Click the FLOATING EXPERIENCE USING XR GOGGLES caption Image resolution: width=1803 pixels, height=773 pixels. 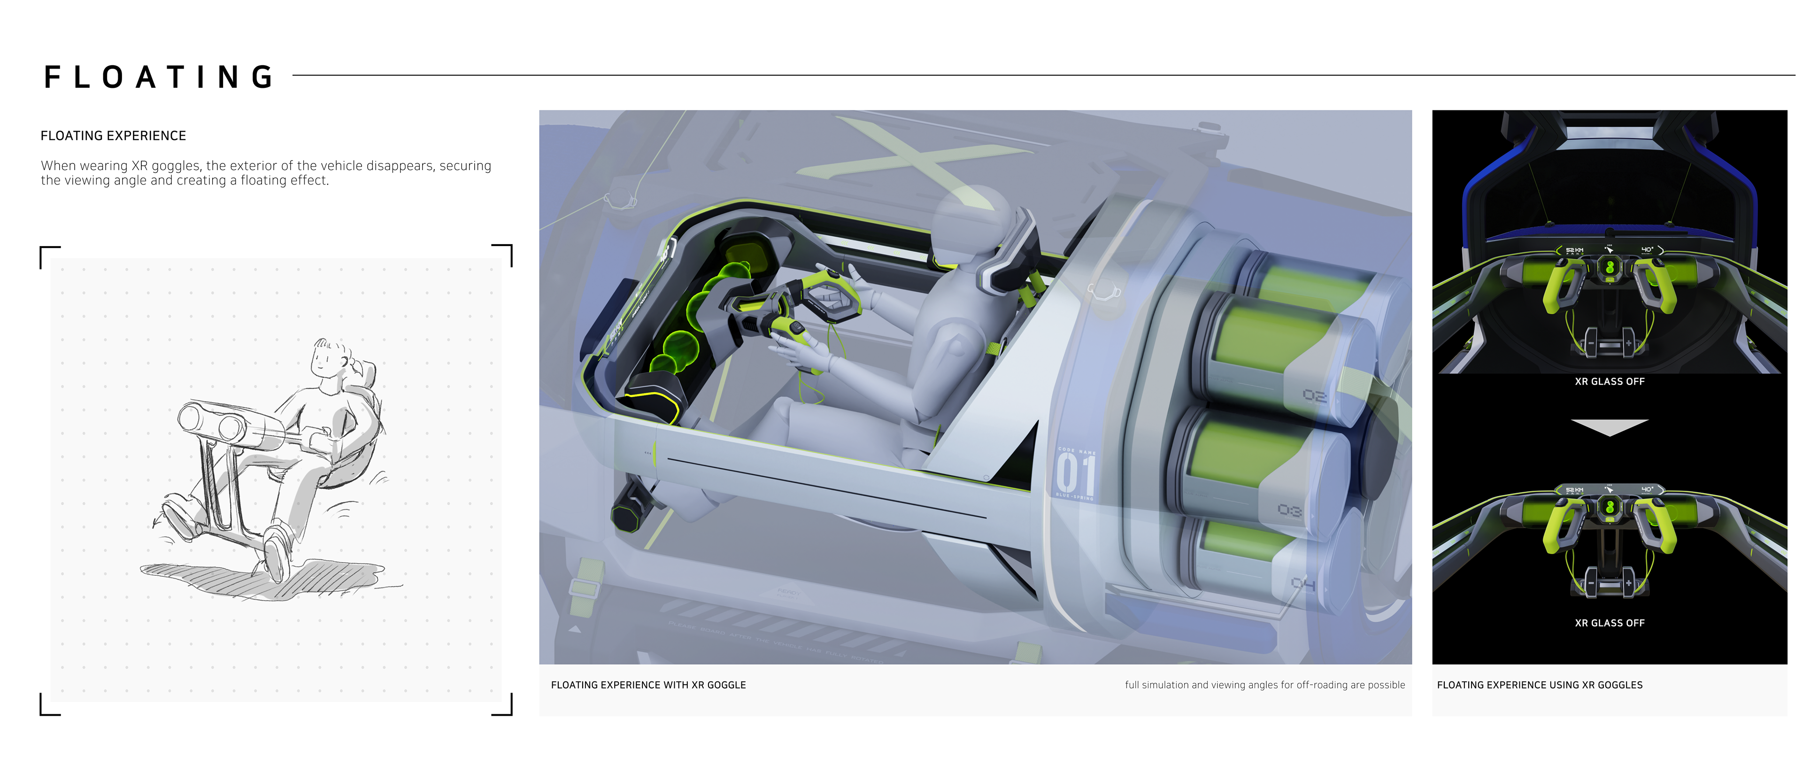click(1539, 685)
